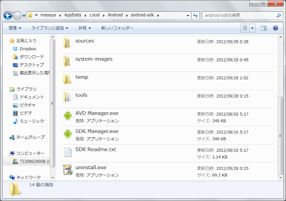286x201 pixels.
Task: Select the uninstall.exe installer icon
Action: (x=68, y=170)
